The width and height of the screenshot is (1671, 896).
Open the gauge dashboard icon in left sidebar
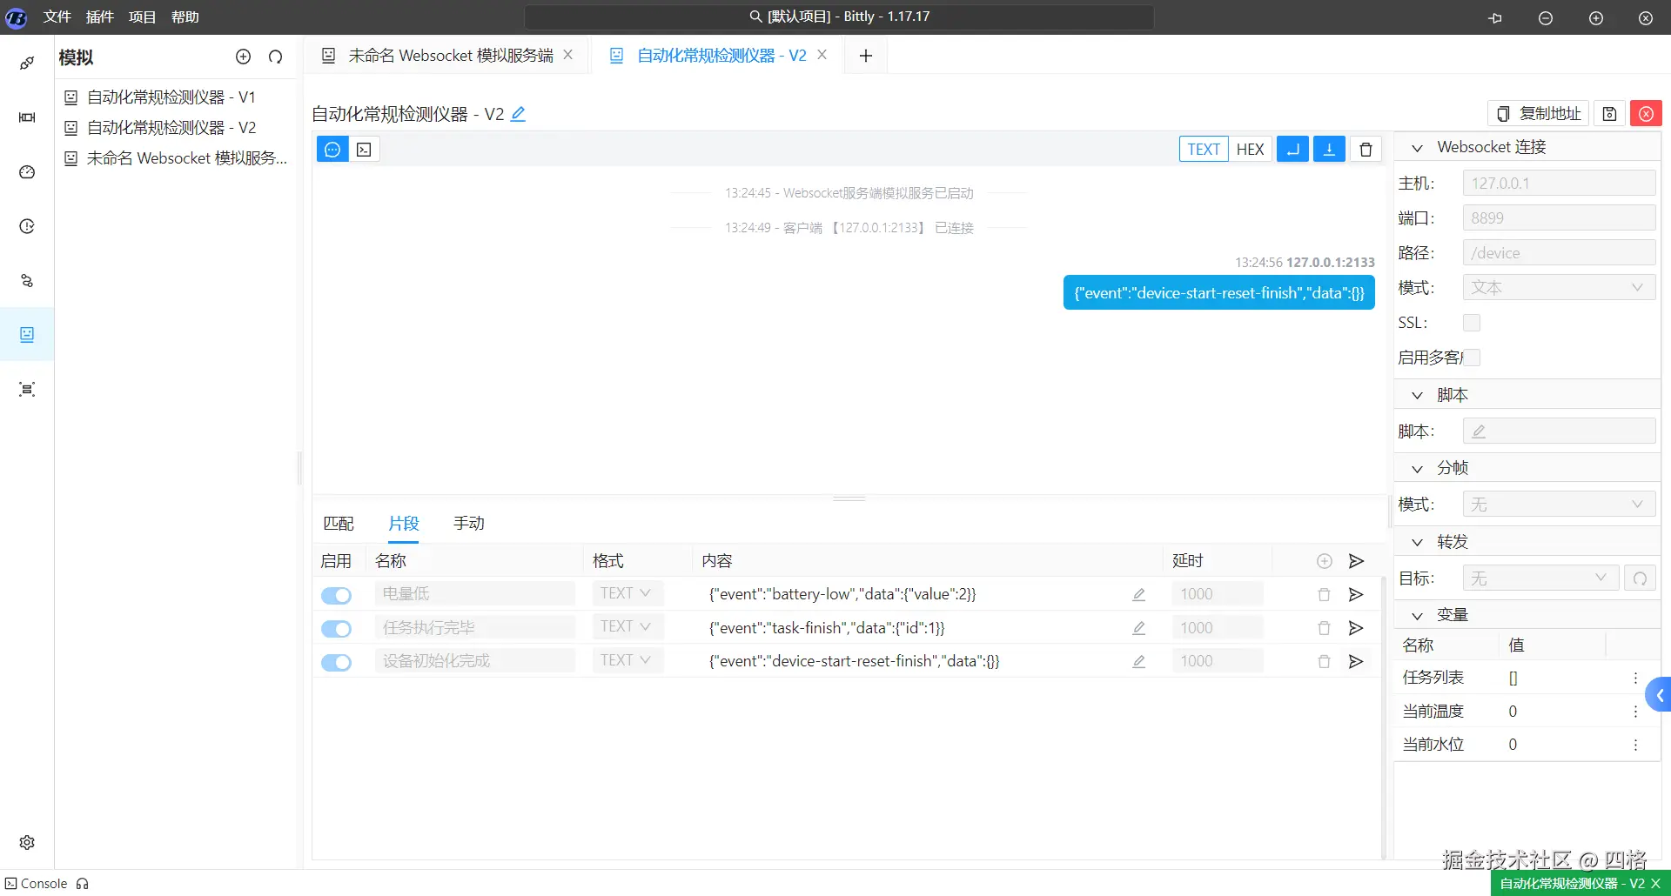point(27,172)
